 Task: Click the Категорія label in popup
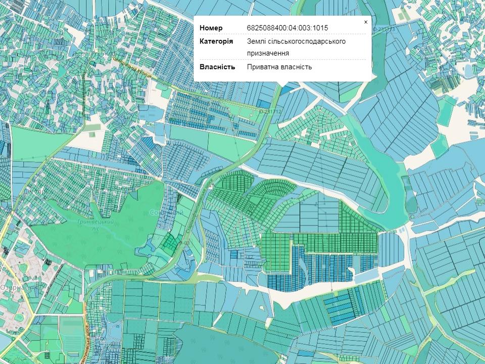pos(216,41)
